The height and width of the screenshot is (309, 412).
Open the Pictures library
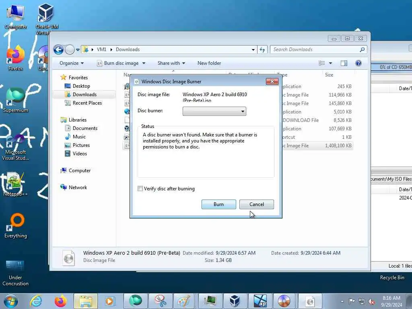(x=78, y=145)
